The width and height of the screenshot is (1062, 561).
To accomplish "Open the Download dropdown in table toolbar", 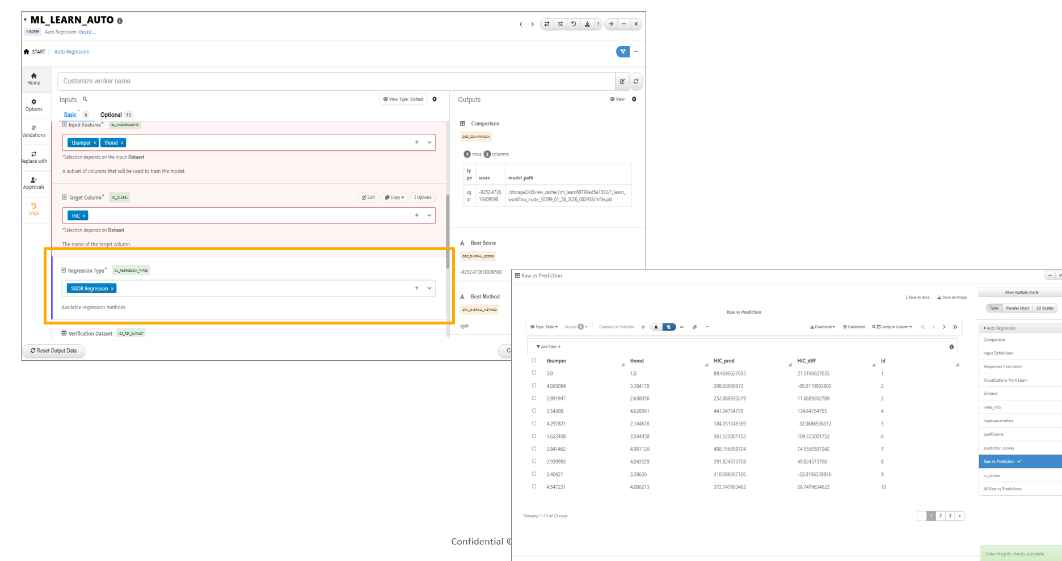I will point(822,327).
